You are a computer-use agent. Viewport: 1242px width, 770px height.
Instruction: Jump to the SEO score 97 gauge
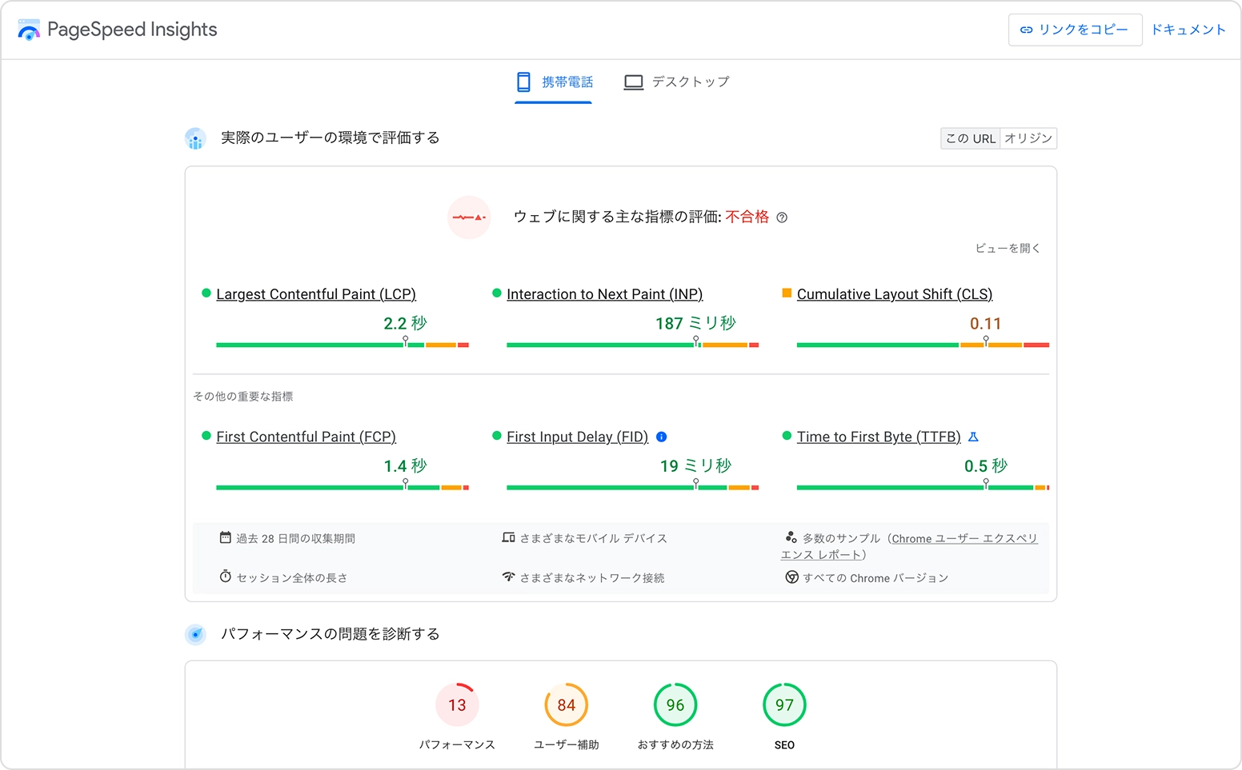[784, 705]
